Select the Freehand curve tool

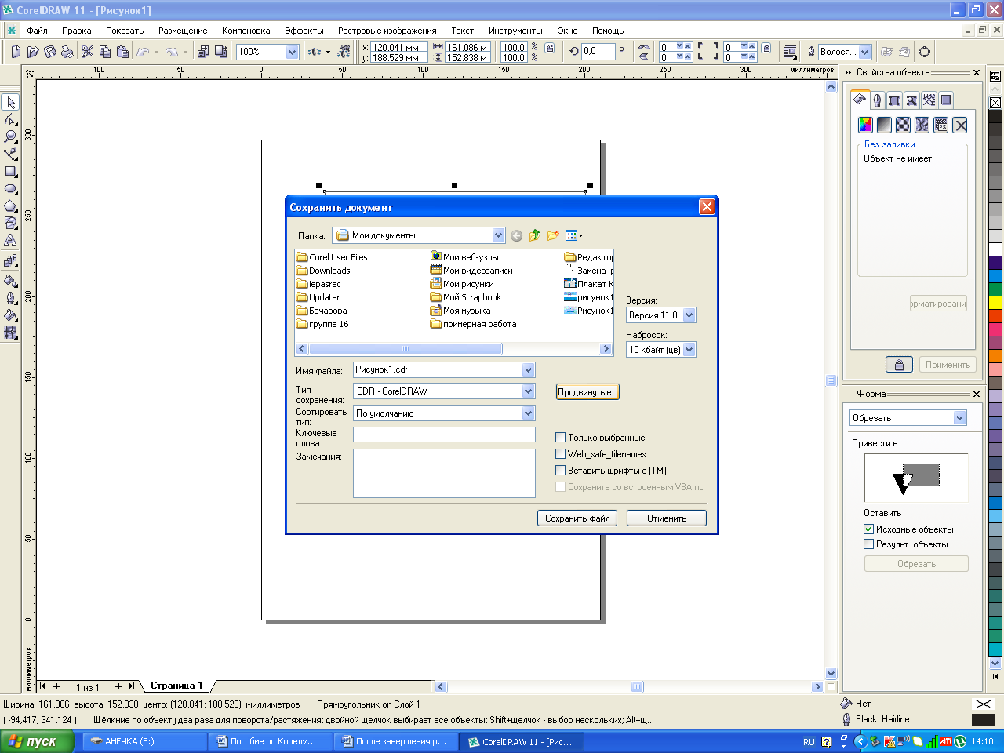(11, 154)
